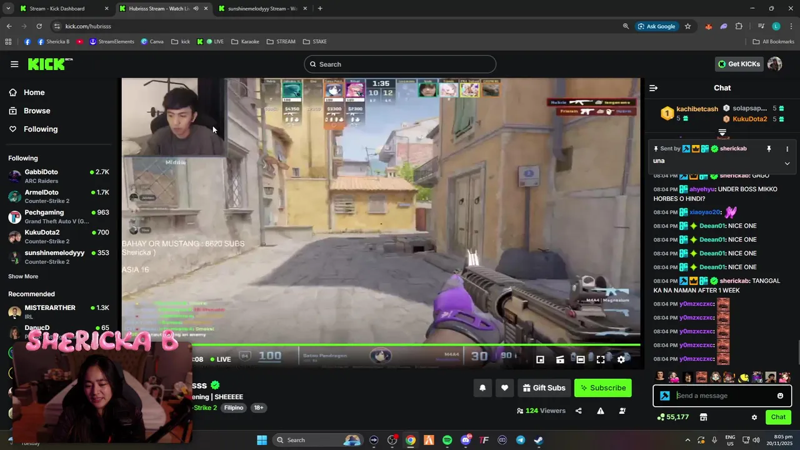Viewport: 800px width, 450px height.
Task: Expand the gift leaderboard handle
Action: [722, 132]
